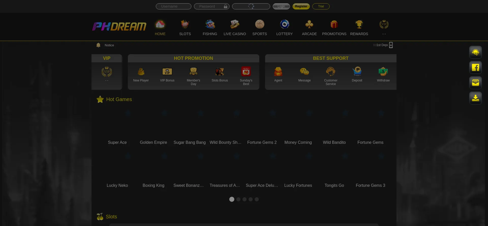Select the ARCADE club icon
488x226 pixels.
tap(309, 24)
